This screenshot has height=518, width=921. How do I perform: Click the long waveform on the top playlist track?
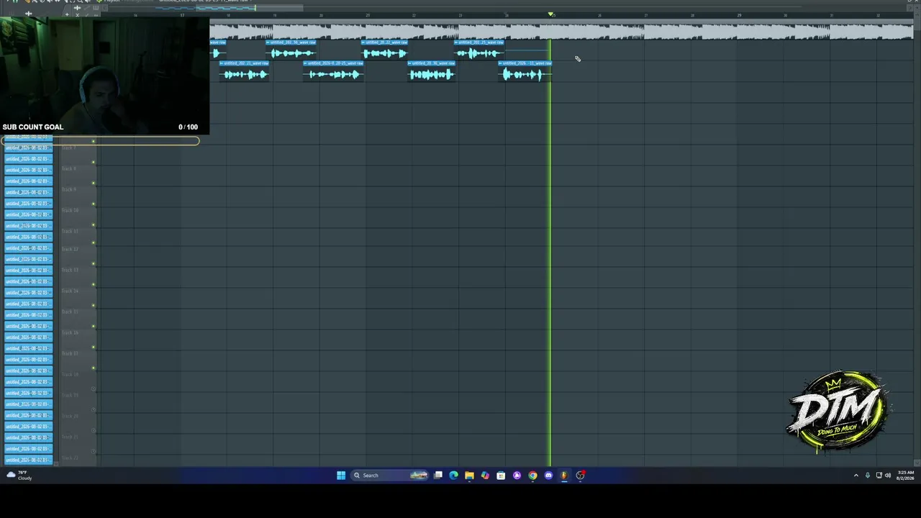click(561, 31)
